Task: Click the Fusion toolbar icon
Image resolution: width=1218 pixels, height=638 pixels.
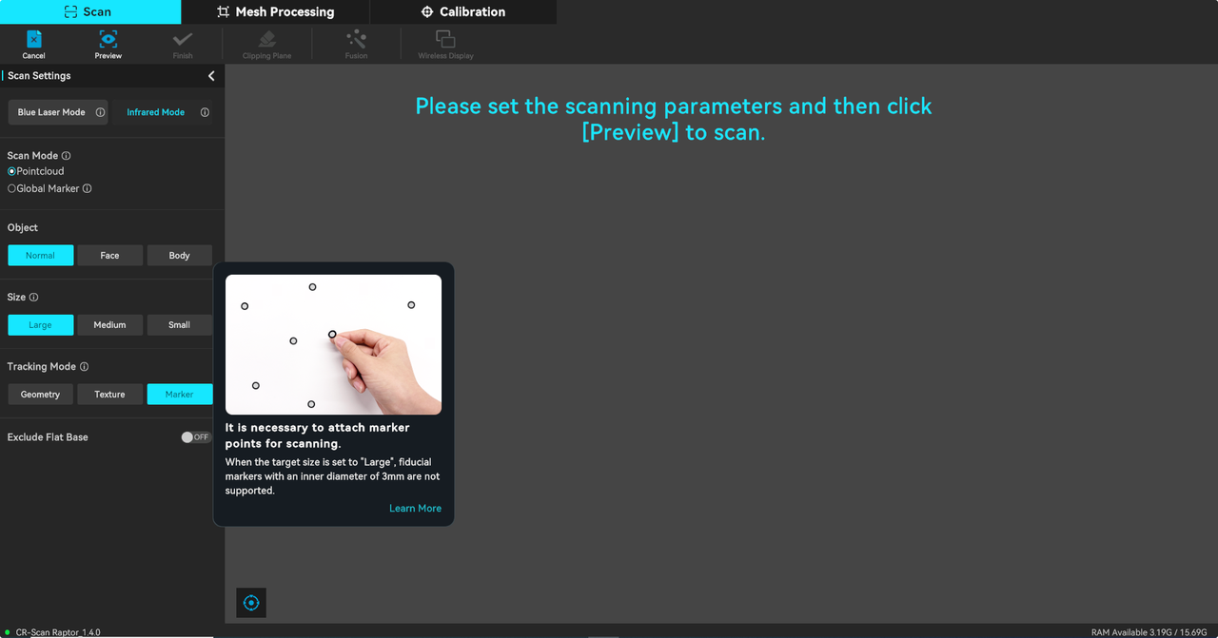Action: tap(356, 40)
